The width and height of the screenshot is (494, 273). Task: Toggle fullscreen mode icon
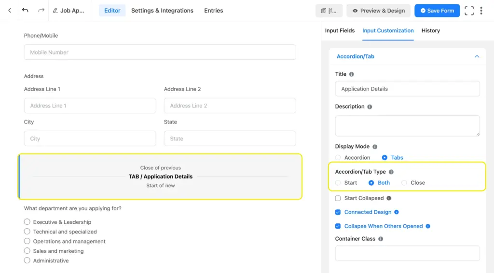(469, 11)
